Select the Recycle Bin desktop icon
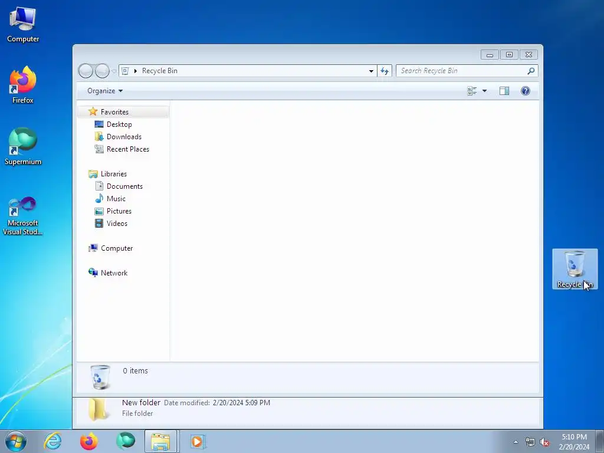 pos(575,269)
